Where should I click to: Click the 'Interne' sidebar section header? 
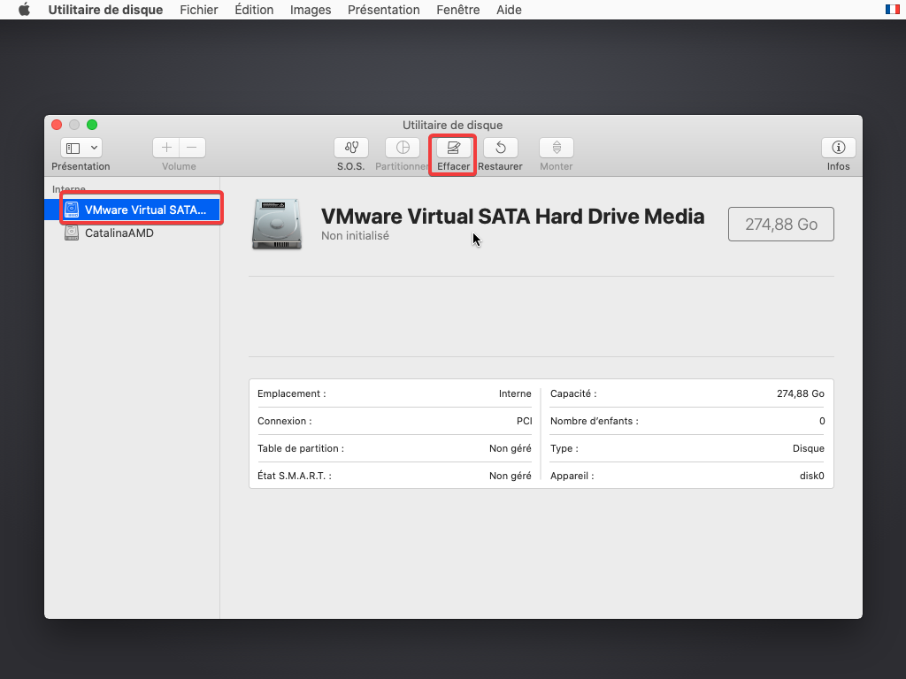[x=69, y=189]
